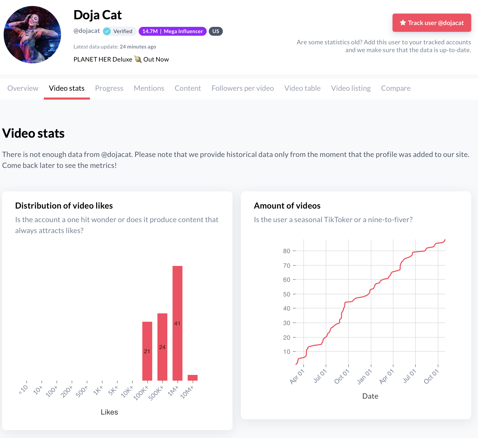Click the 100K+ likes bar showing 21

click(x=147, y=351)
